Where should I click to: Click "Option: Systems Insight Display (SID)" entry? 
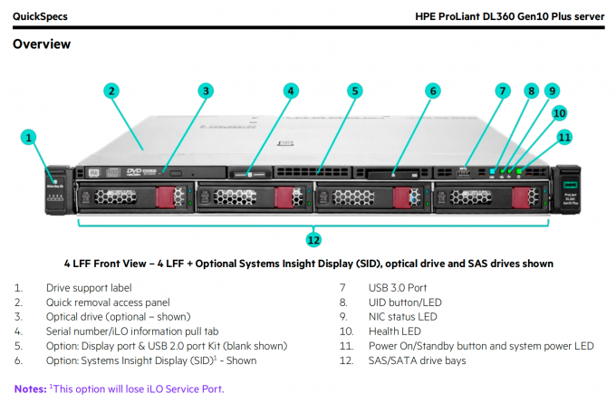coord(151,360)
